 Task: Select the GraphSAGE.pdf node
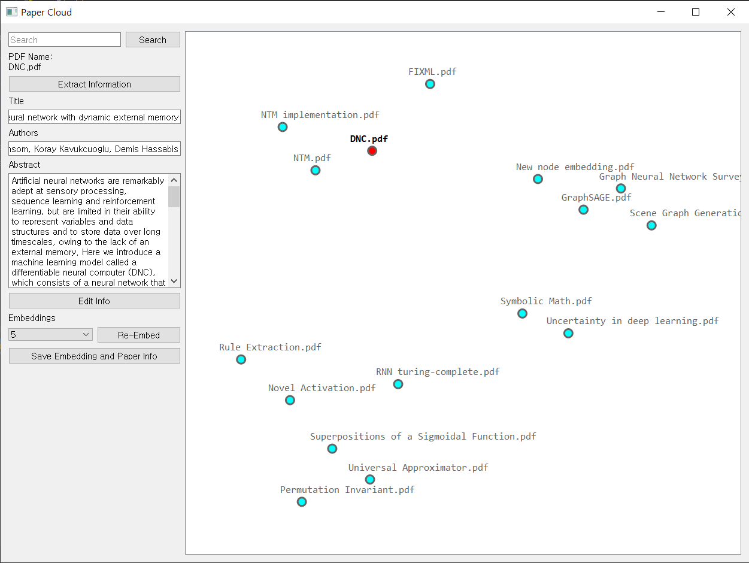click(x=583, y=210)
